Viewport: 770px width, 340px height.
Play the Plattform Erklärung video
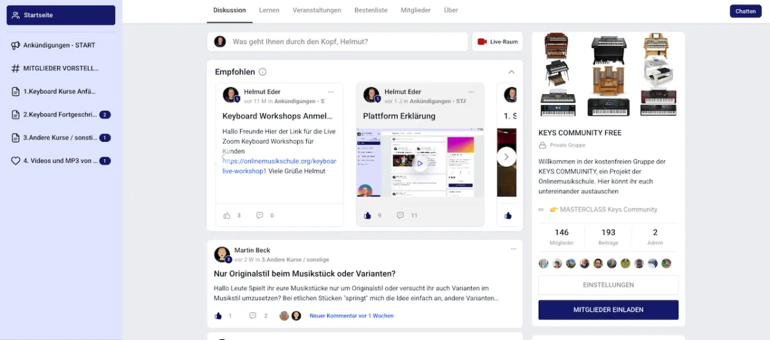pyautogui.click(x=420, y=163)
